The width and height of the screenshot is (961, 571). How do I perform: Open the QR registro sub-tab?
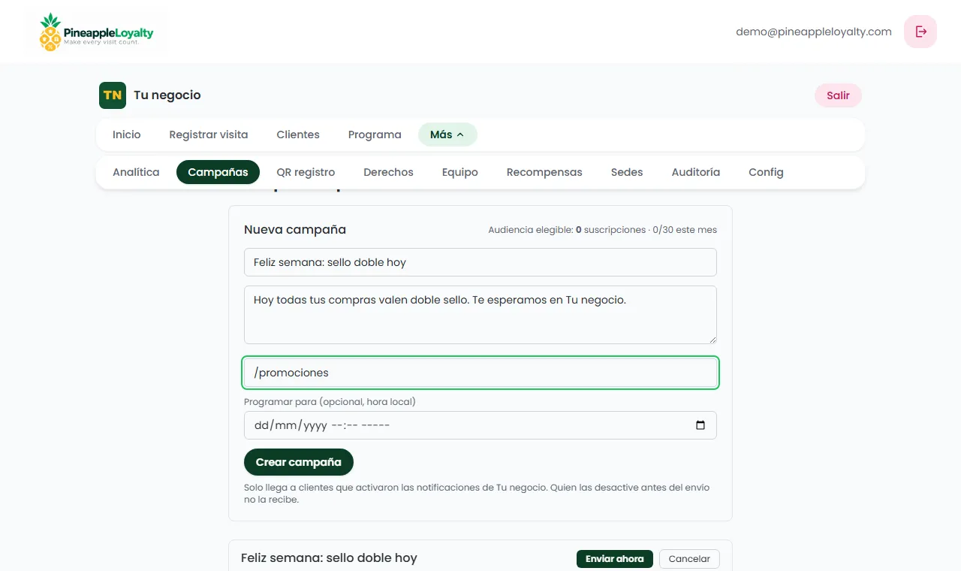click(x=306, y=172)
